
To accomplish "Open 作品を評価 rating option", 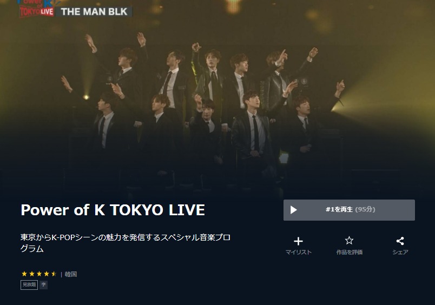I will (350, 252).
